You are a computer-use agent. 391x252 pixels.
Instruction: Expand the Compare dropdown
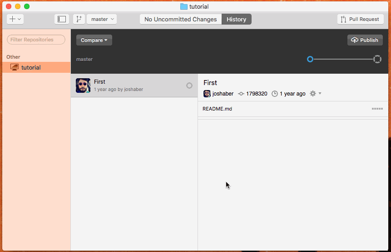[94, 40]
